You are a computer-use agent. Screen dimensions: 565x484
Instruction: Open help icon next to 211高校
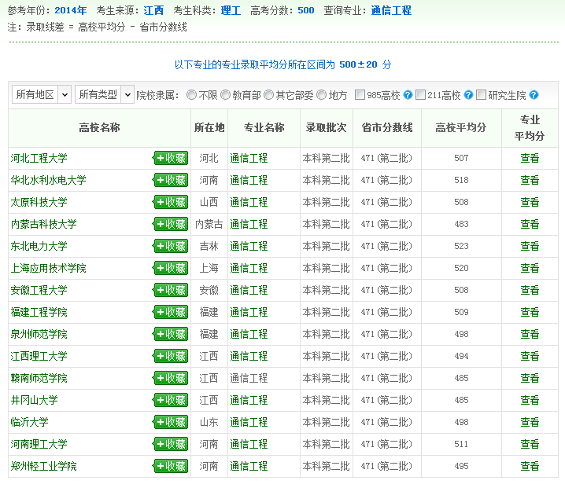tap(468, 95)
